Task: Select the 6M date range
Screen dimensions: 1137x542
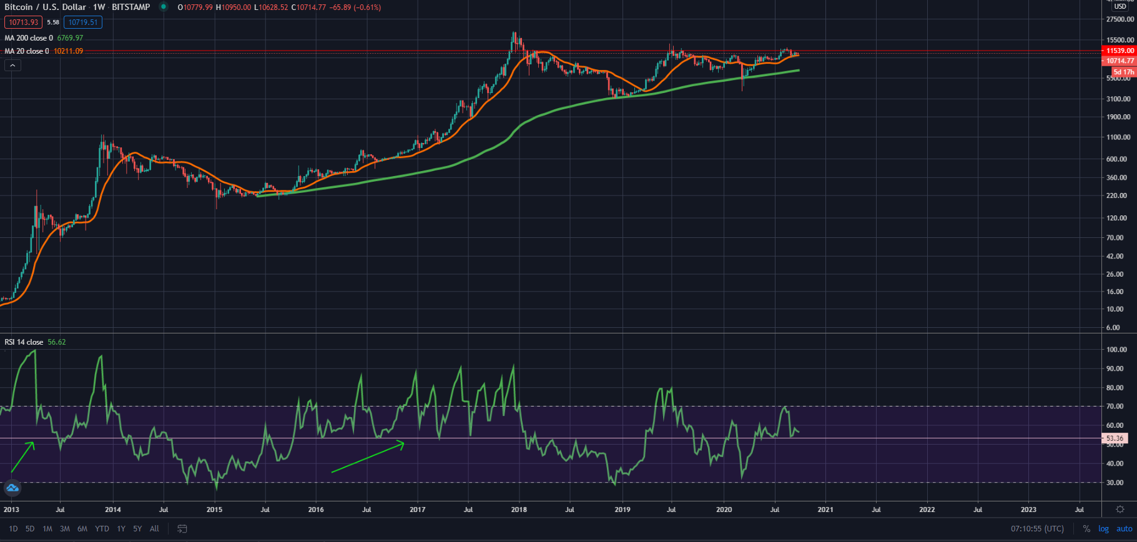Action: coord(82,529)
